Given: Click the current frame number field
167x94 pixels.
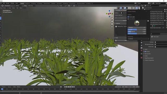Looking at the screenshot, I should point(118,87).
